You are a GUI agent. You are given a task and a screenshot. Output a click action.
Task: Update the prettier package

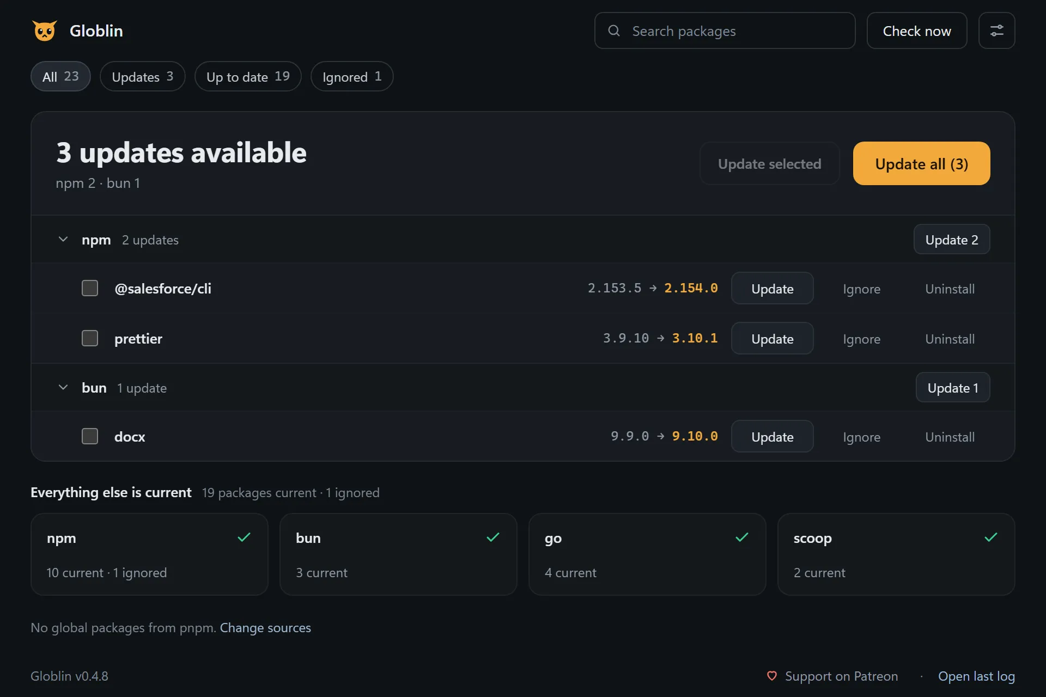click(772, 338)
